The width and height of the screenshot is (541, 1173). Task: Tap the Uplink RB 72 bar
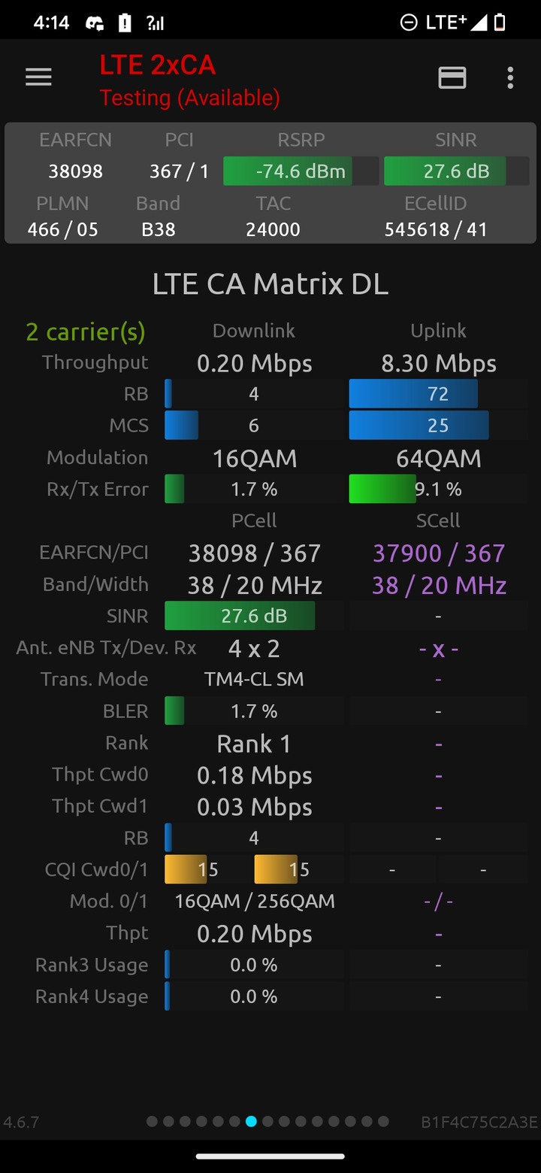point(438,394)
